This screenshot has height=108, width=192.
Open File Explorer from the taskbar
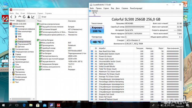(31, 105)
